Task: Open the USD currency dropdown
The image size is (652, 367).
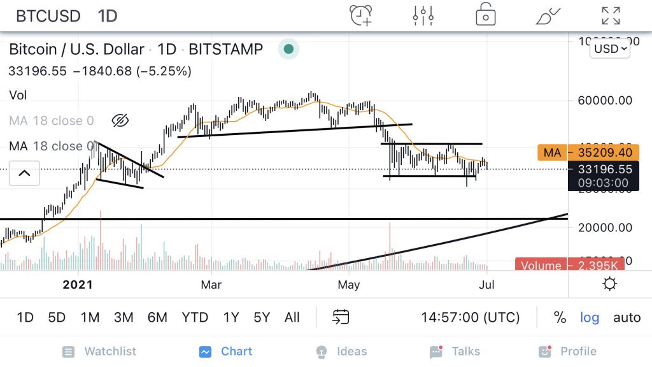Action: [x=610, y=48]
